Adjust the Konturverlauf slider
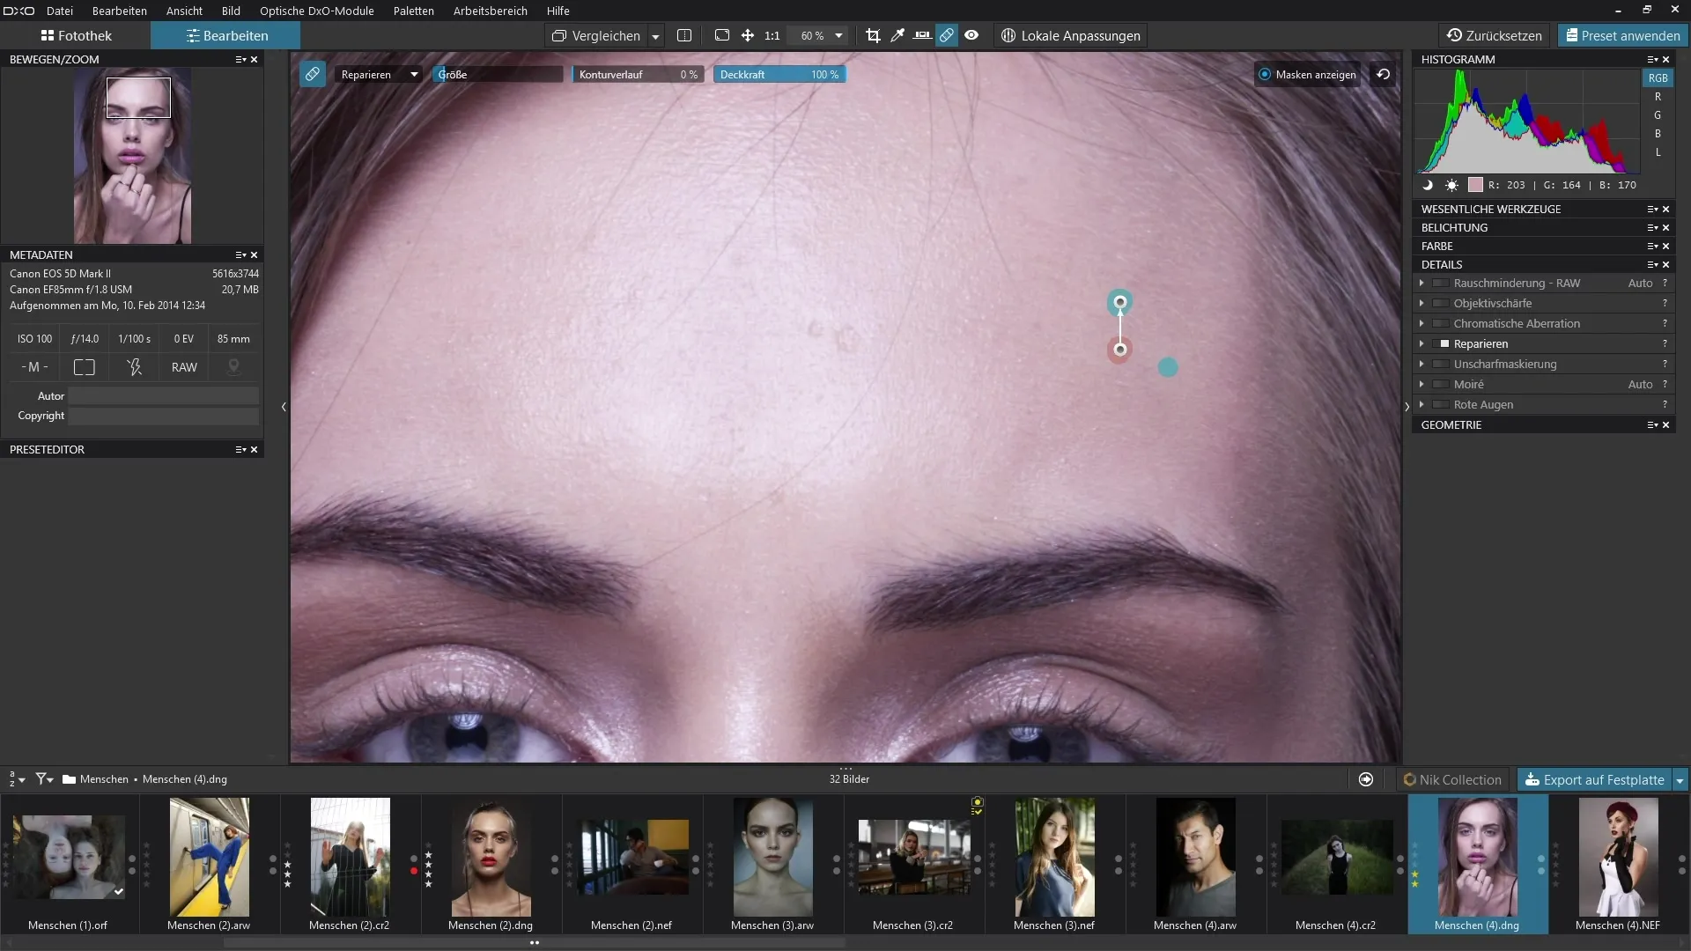 tap(638, 74)
